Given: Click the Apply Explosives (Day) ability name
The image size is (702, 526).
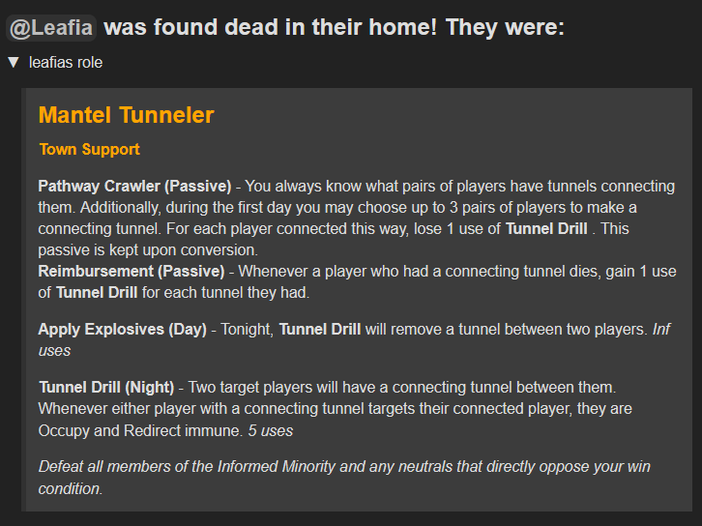Looking at the screenshot, I should (122, 330).
